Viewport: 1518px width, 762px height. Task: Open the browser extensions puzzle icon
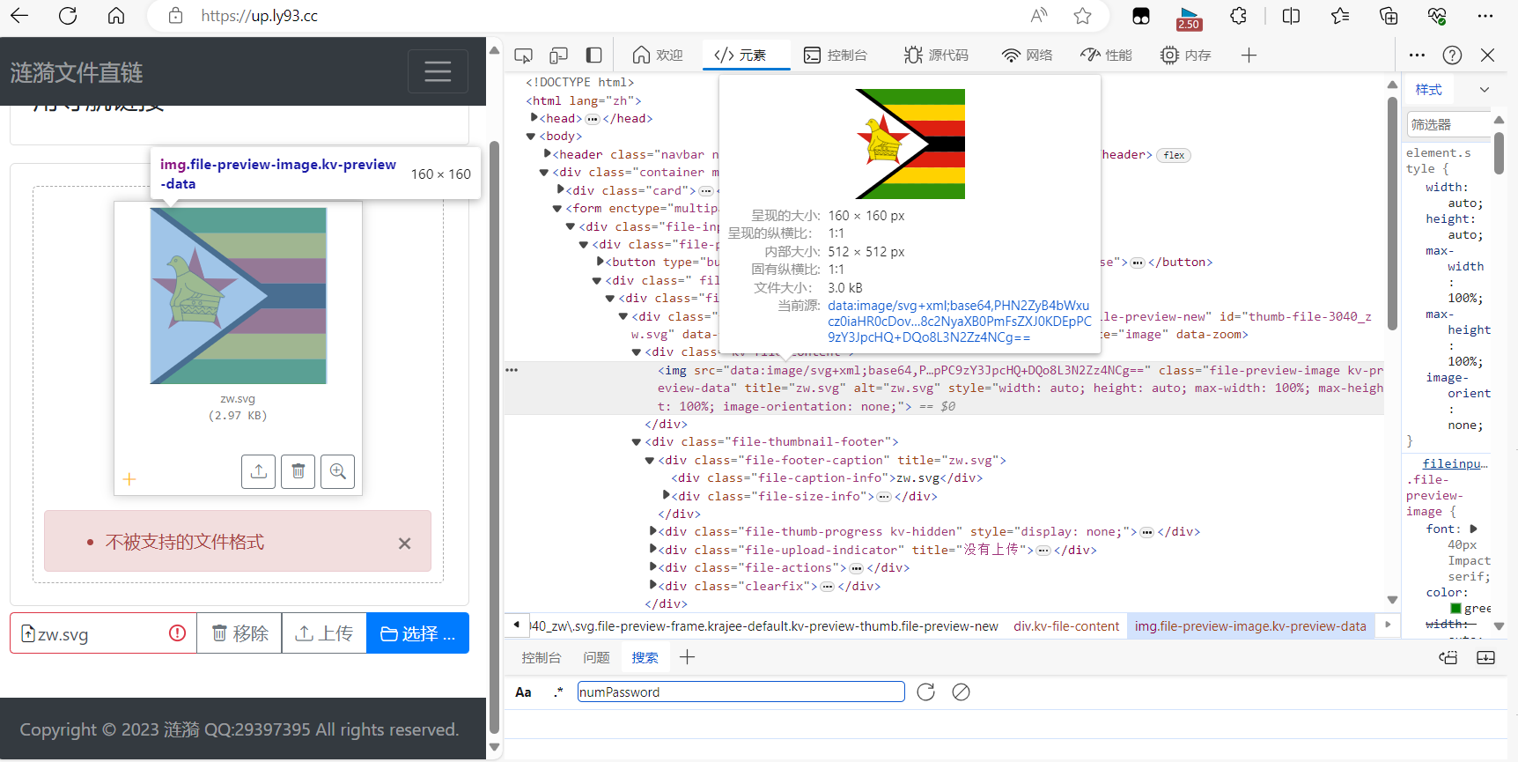1239,16
